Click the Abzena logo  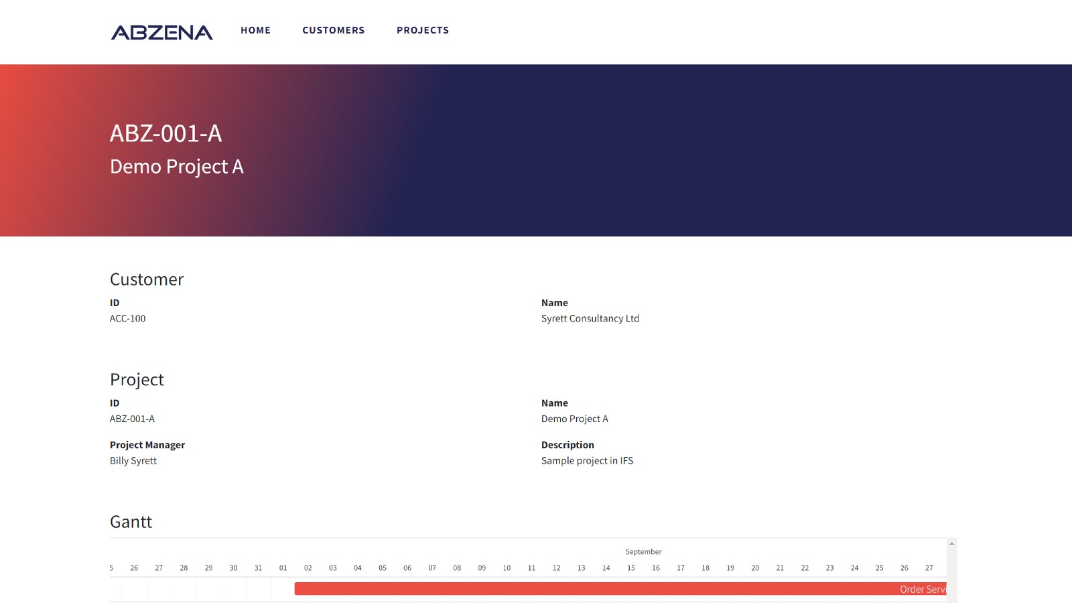(161, 32)
